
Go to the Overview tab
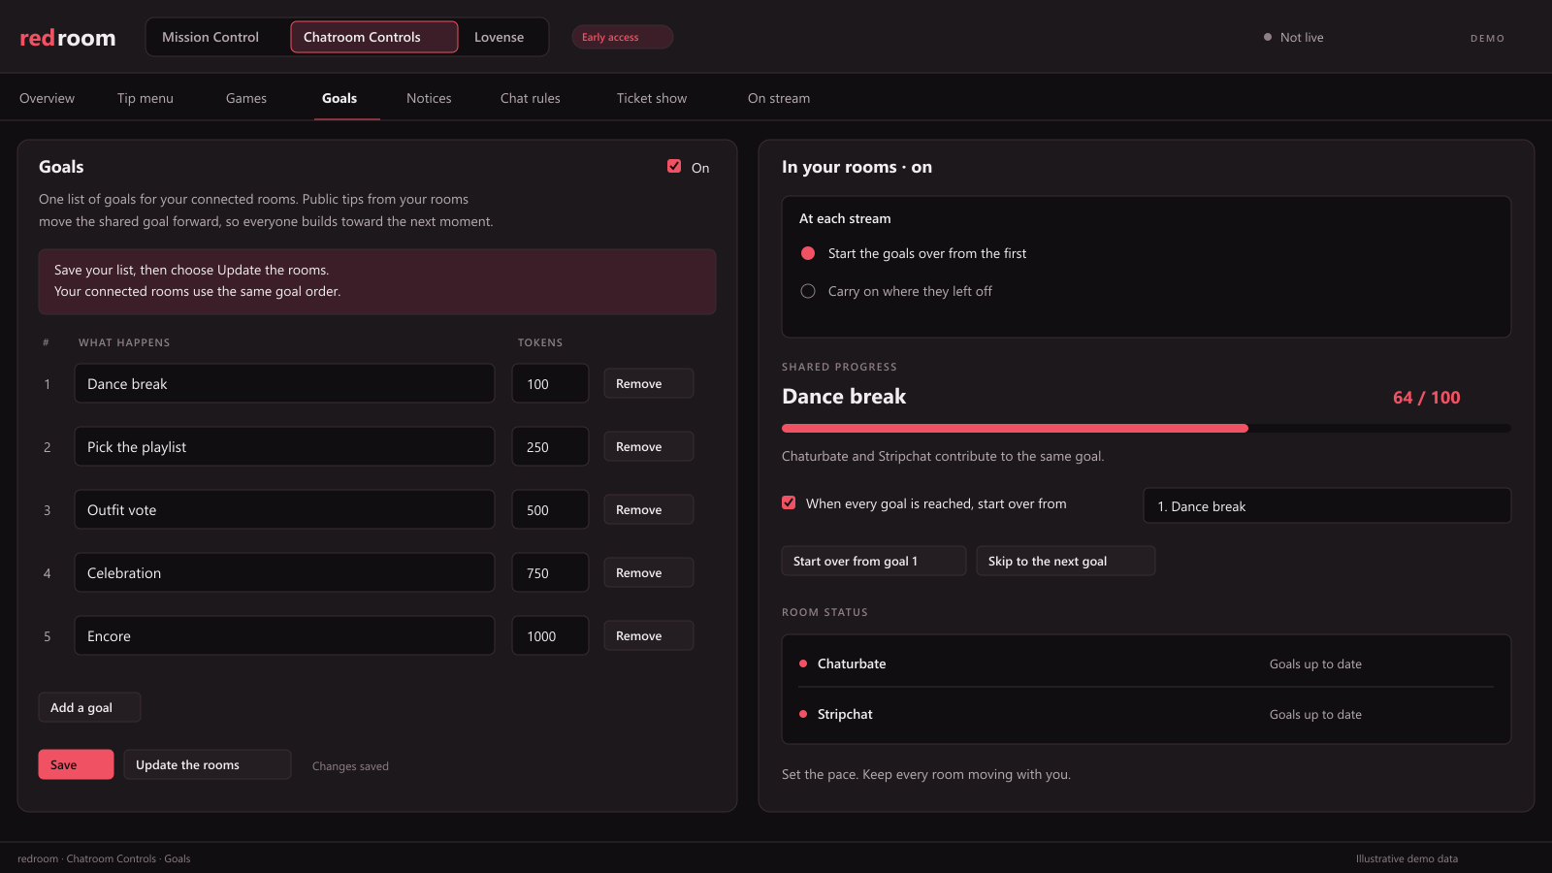tap(47, 98)
